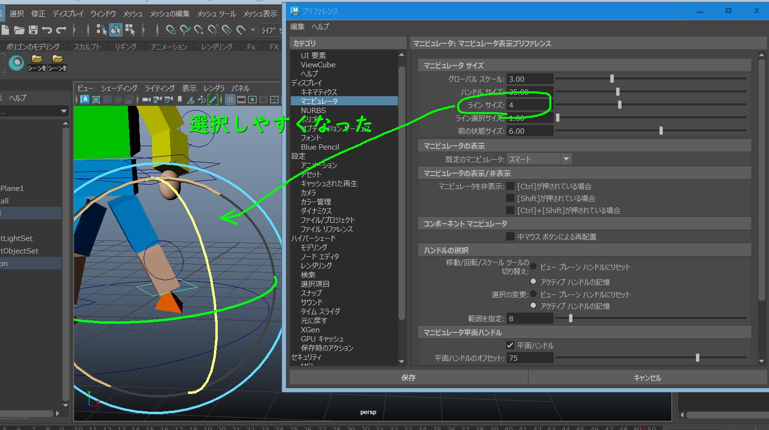Click the first シーンを folder shelf icon
This screenshot has width=769, height=430.
tap(37, 63)
